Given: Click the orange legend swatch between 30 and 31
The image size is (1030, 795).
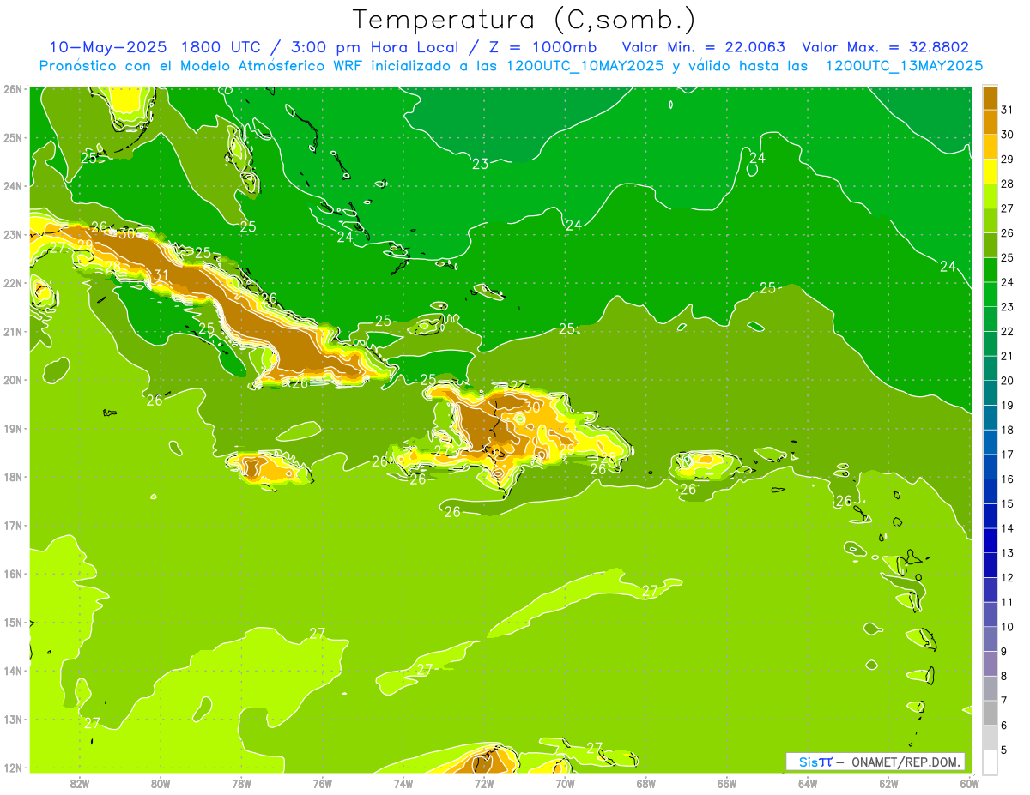Looking at the screenshot, I should point(991,122).
